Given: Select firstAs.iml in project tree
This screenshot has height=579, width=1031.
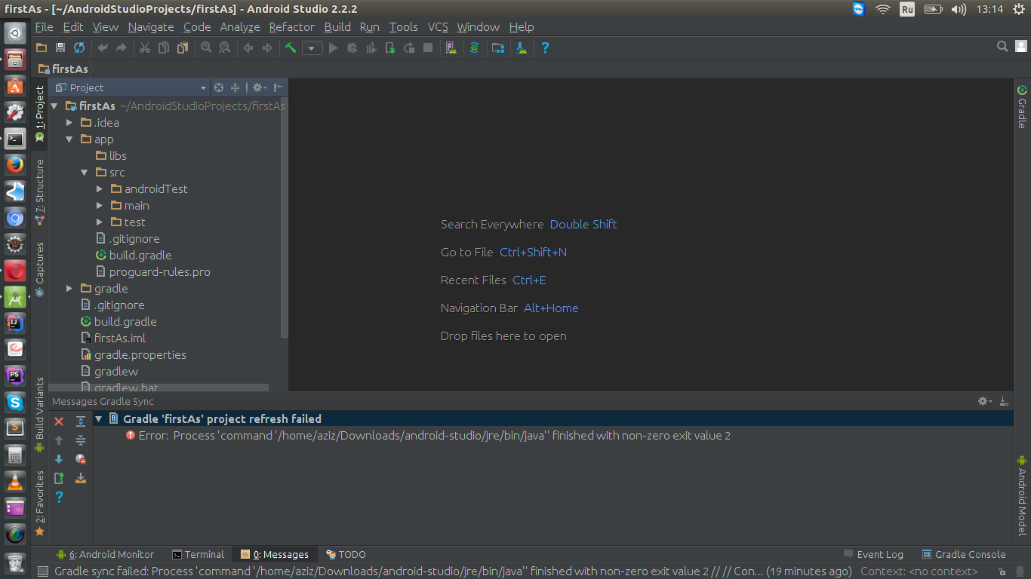Looking at the screenshot, I should click(x=120, y=339).
